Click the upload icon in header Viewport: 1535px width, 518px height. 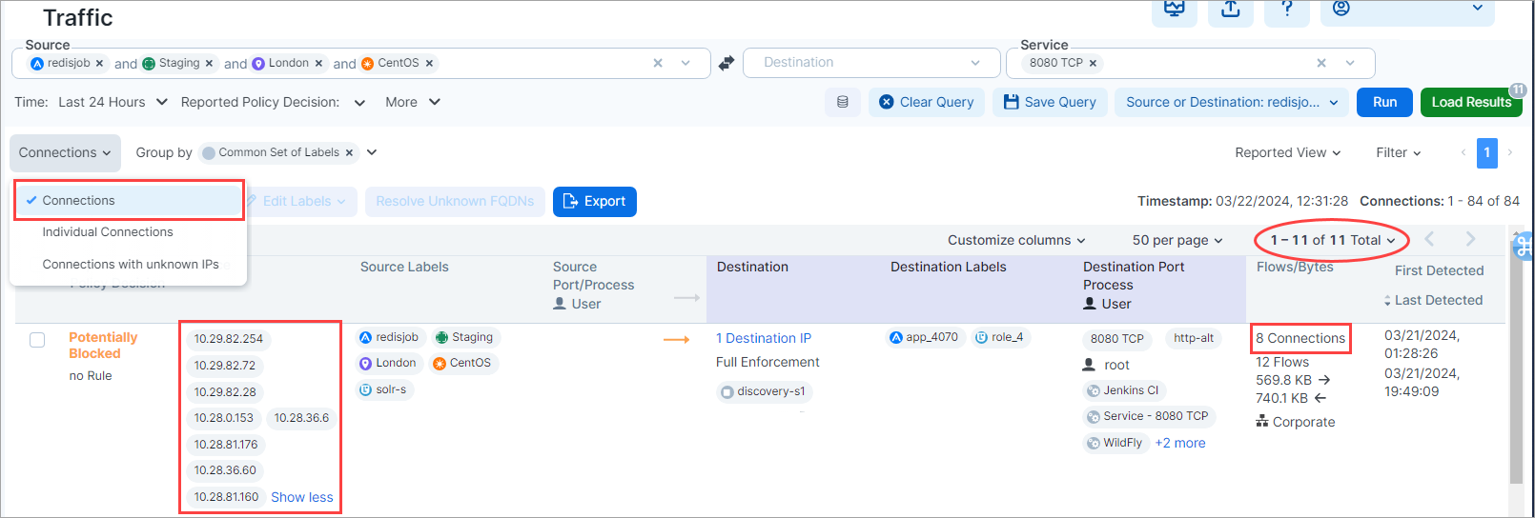pyautogui.click(x=1231, y=10)
